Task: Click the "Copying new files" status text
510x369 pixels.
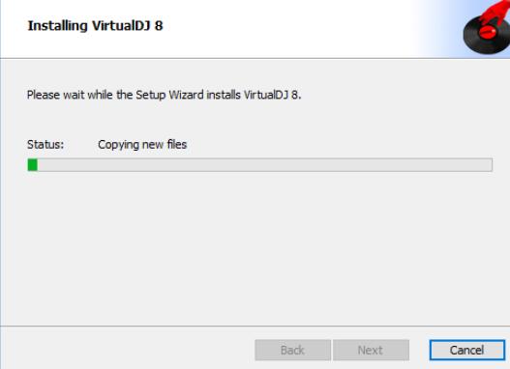Action: pos(142,145)
